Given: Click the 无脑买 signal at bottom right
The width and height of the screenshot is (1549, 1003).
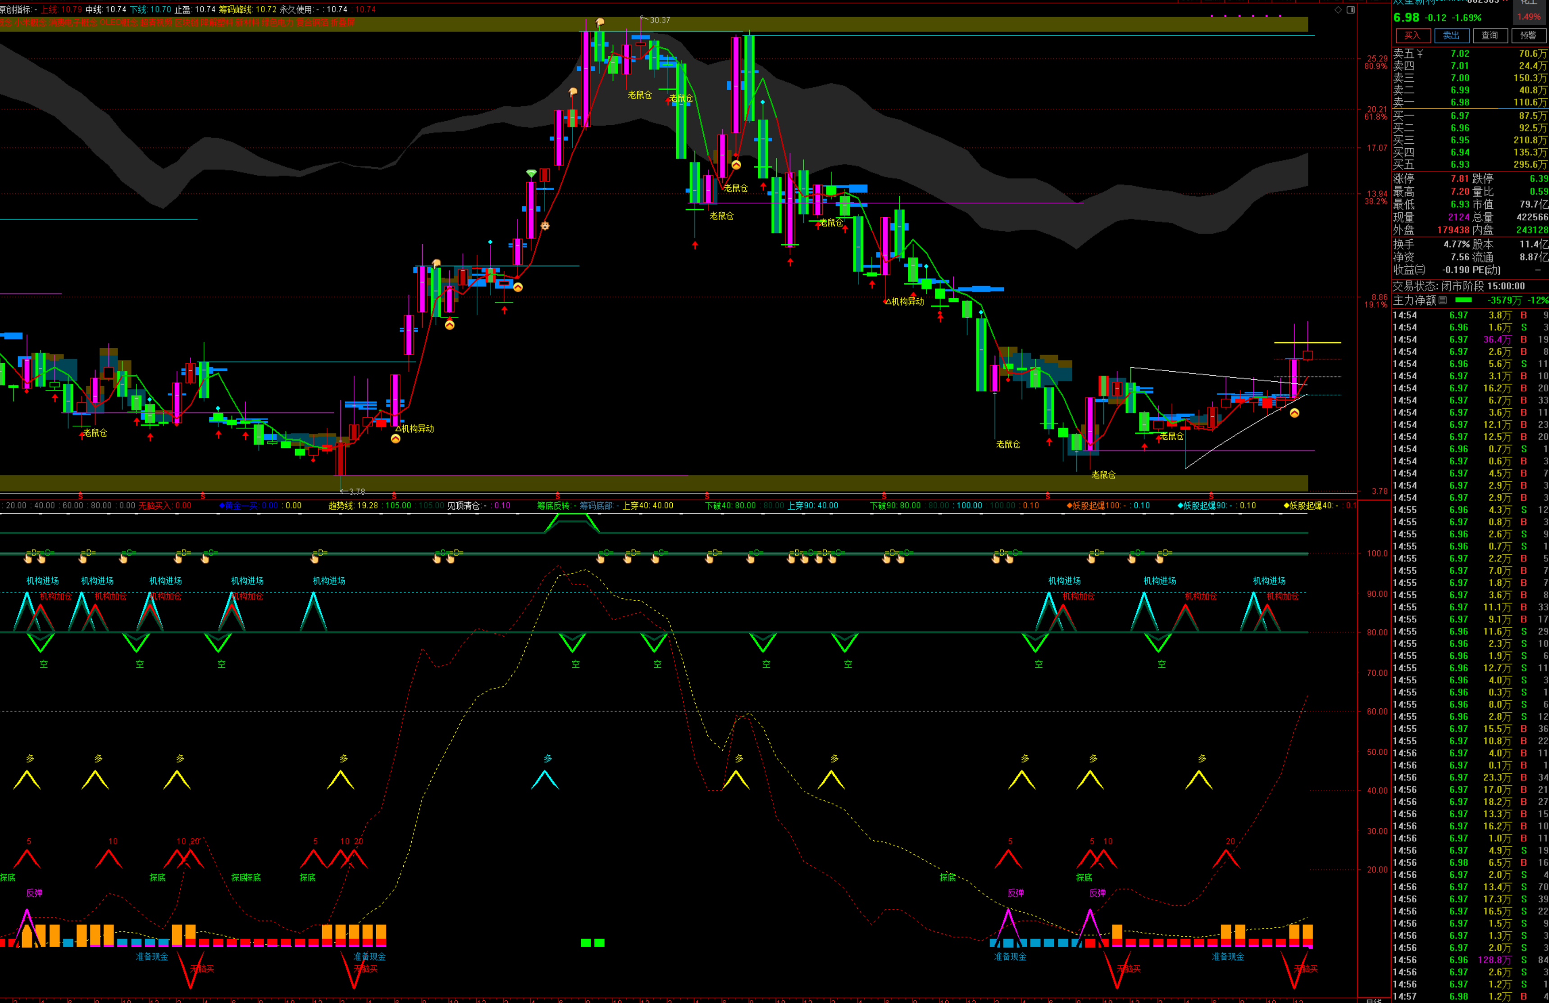Looking at the screenshot, I should point(1306,968).
